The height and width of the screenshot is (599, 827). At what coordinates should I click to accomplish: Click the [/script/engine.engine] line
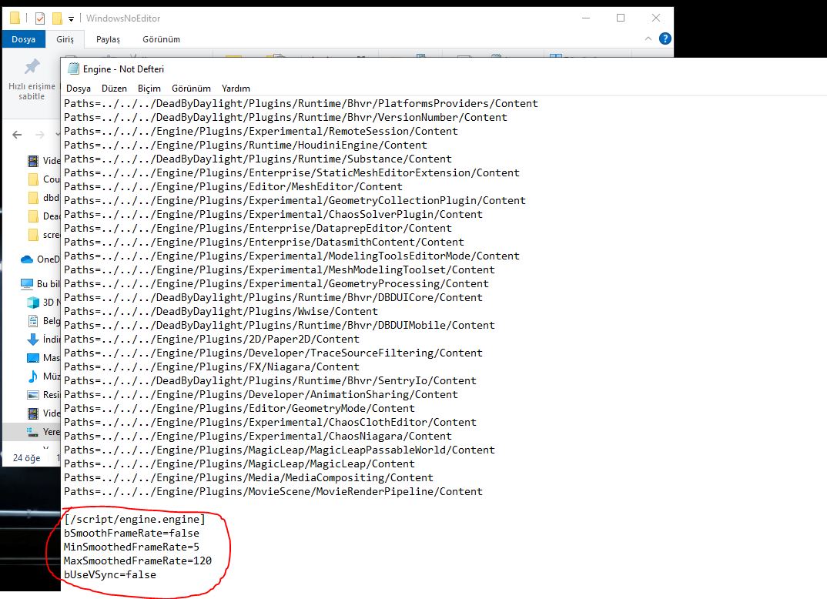135,520
